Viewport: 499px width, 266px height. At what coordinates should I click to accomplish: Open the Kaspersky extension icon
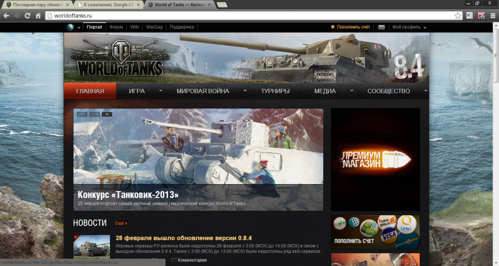[469, 16]
